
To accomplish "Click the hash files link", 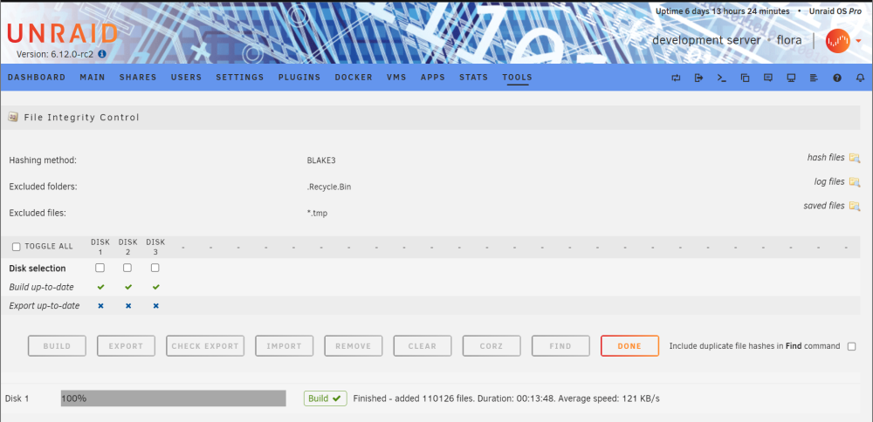I will pyautogui.click(x=826, y=158).
